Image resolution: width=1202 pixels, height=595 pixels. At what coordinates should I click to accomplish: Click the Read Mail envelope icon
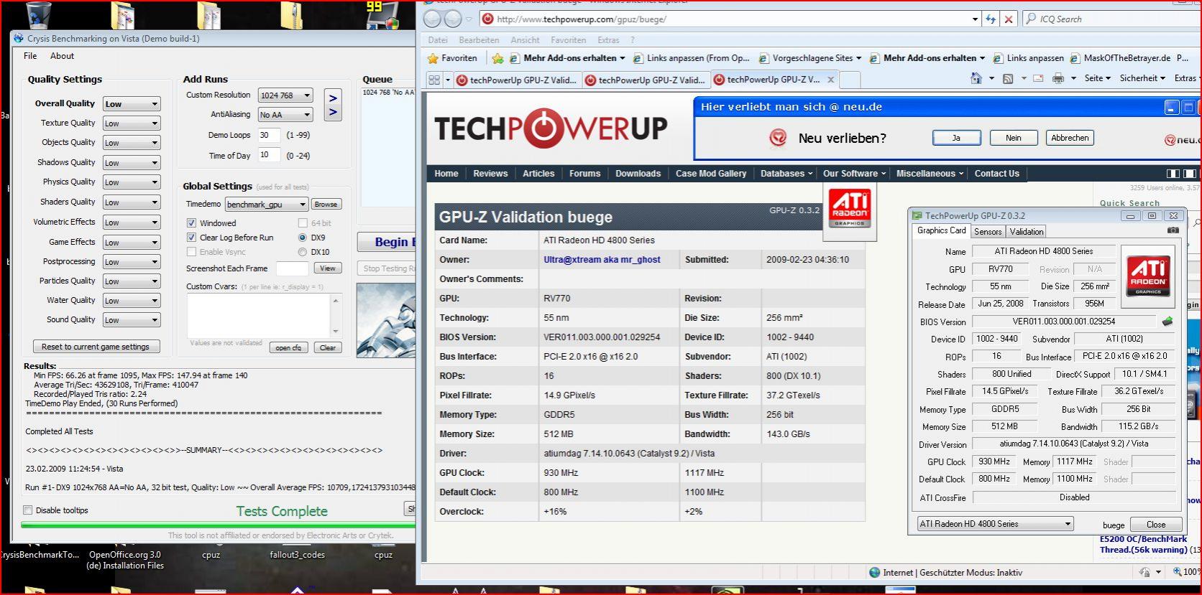coord(1038,78)
